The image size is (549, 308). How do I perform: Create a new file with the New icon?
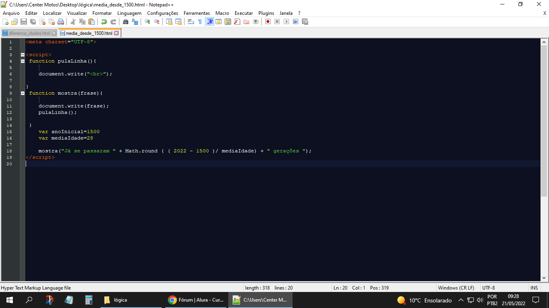click(x=5, y=22)
